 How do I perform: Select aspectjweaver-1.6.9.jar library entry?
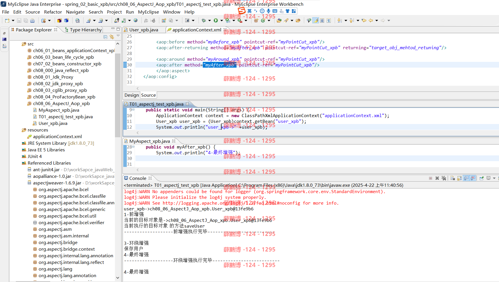71,183
